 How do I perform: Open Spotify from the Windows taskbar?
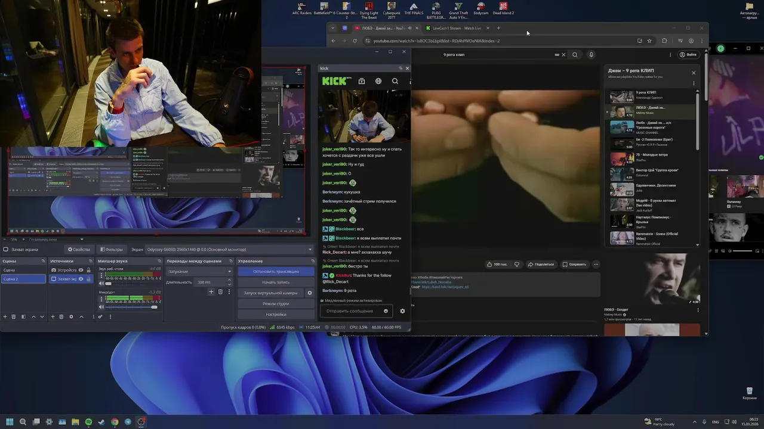coord(88,422)
